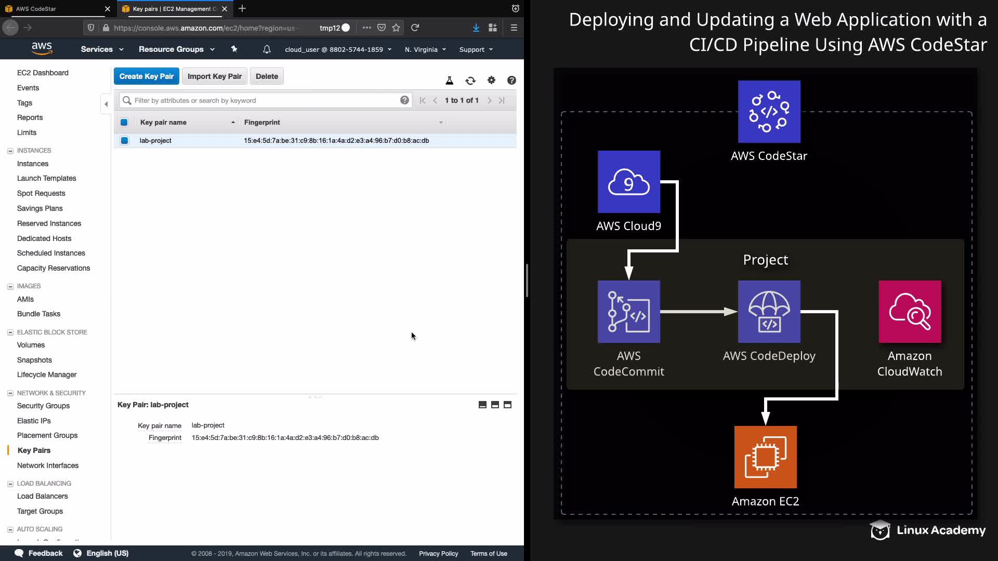Collapse the INSTANCES sidebar section
998x561 pixels.
(10, 151)
